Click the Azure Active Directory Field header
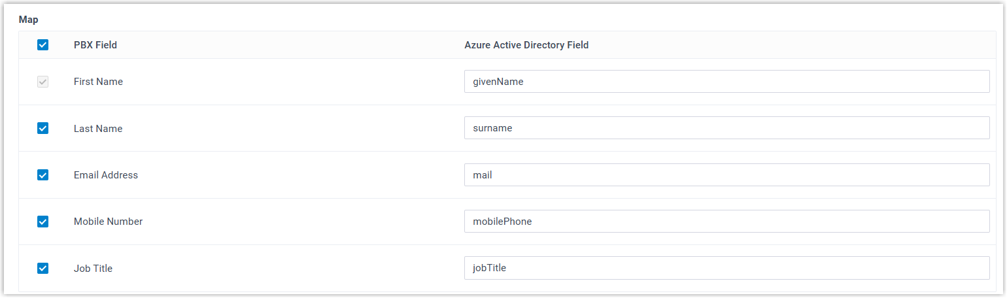The height and width of the screenshot is (298, 1007). pyautogui.click(x=526, y=45)
